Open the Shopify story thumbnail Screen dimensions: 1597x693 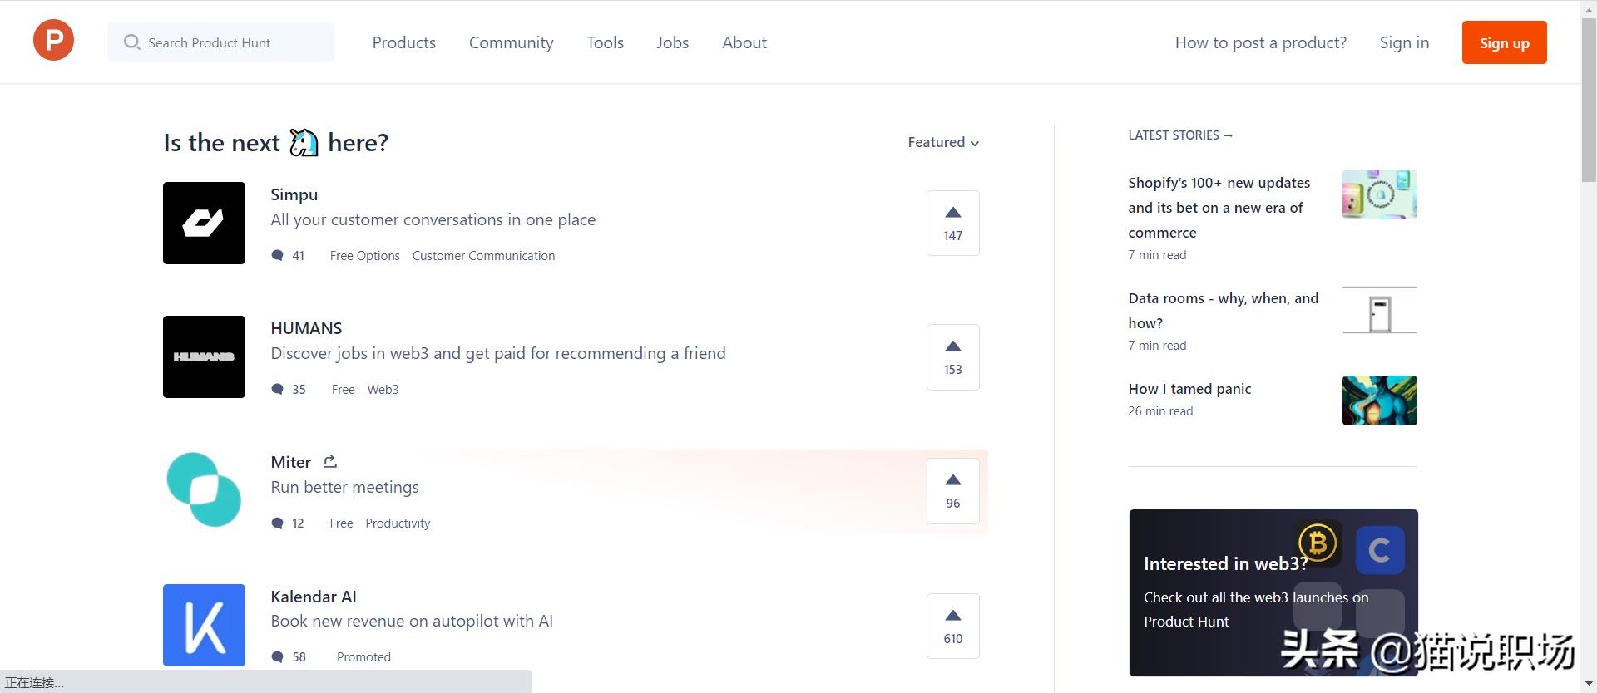pyautogui.click(x=1379, y=194)
